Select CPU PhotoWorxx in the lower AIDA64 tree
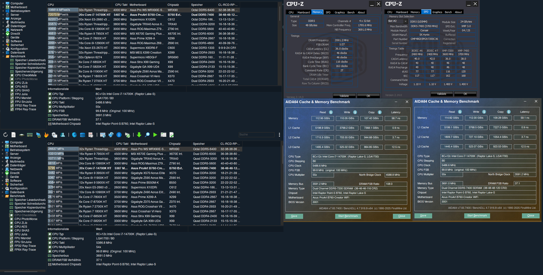Screen dimensions: 543x275 click(26, 219)
